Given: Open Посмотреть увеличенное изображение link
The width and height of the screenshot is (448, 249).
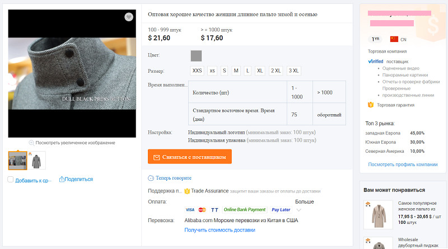Looking at the screenshot, I should click(x=75, y=143).
